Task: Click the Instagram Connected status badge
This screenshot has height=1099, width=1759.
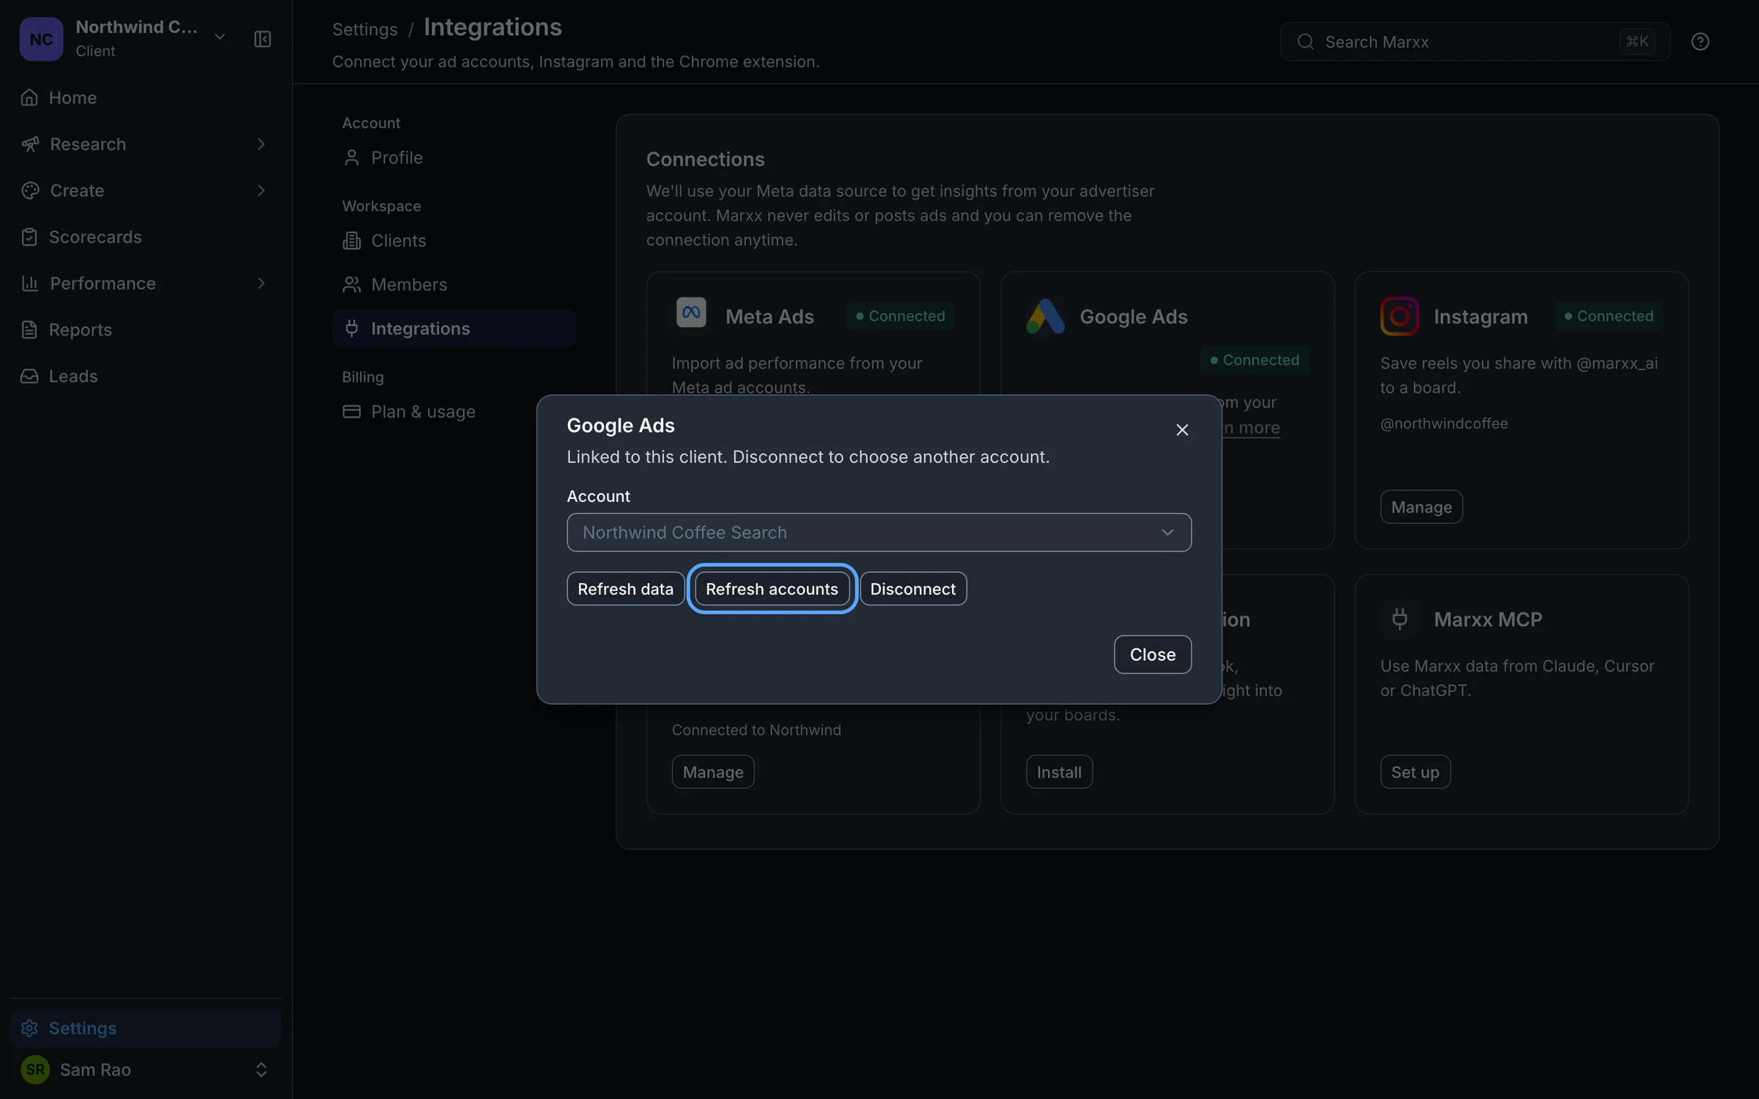Action: (x=1608, y=316)
